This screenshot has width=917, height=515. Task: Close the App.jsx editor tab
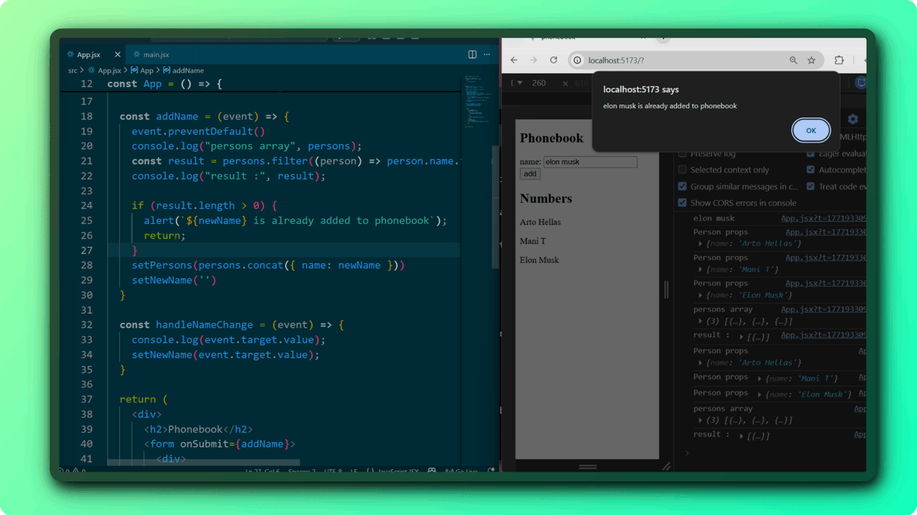point(118,55)
